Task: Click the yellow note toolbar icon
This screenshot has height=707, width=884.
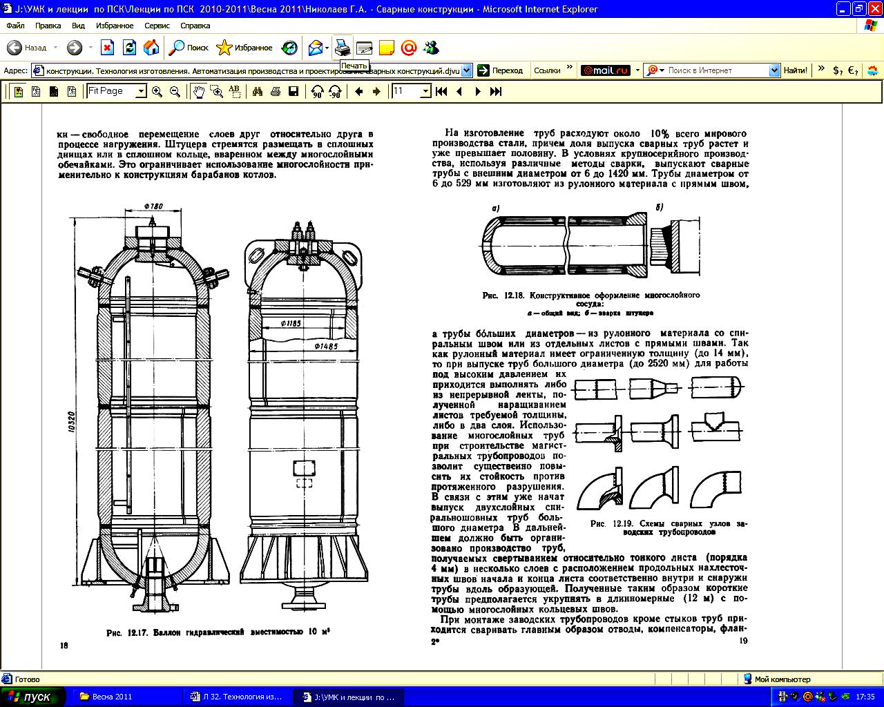Action: point(386,48)
